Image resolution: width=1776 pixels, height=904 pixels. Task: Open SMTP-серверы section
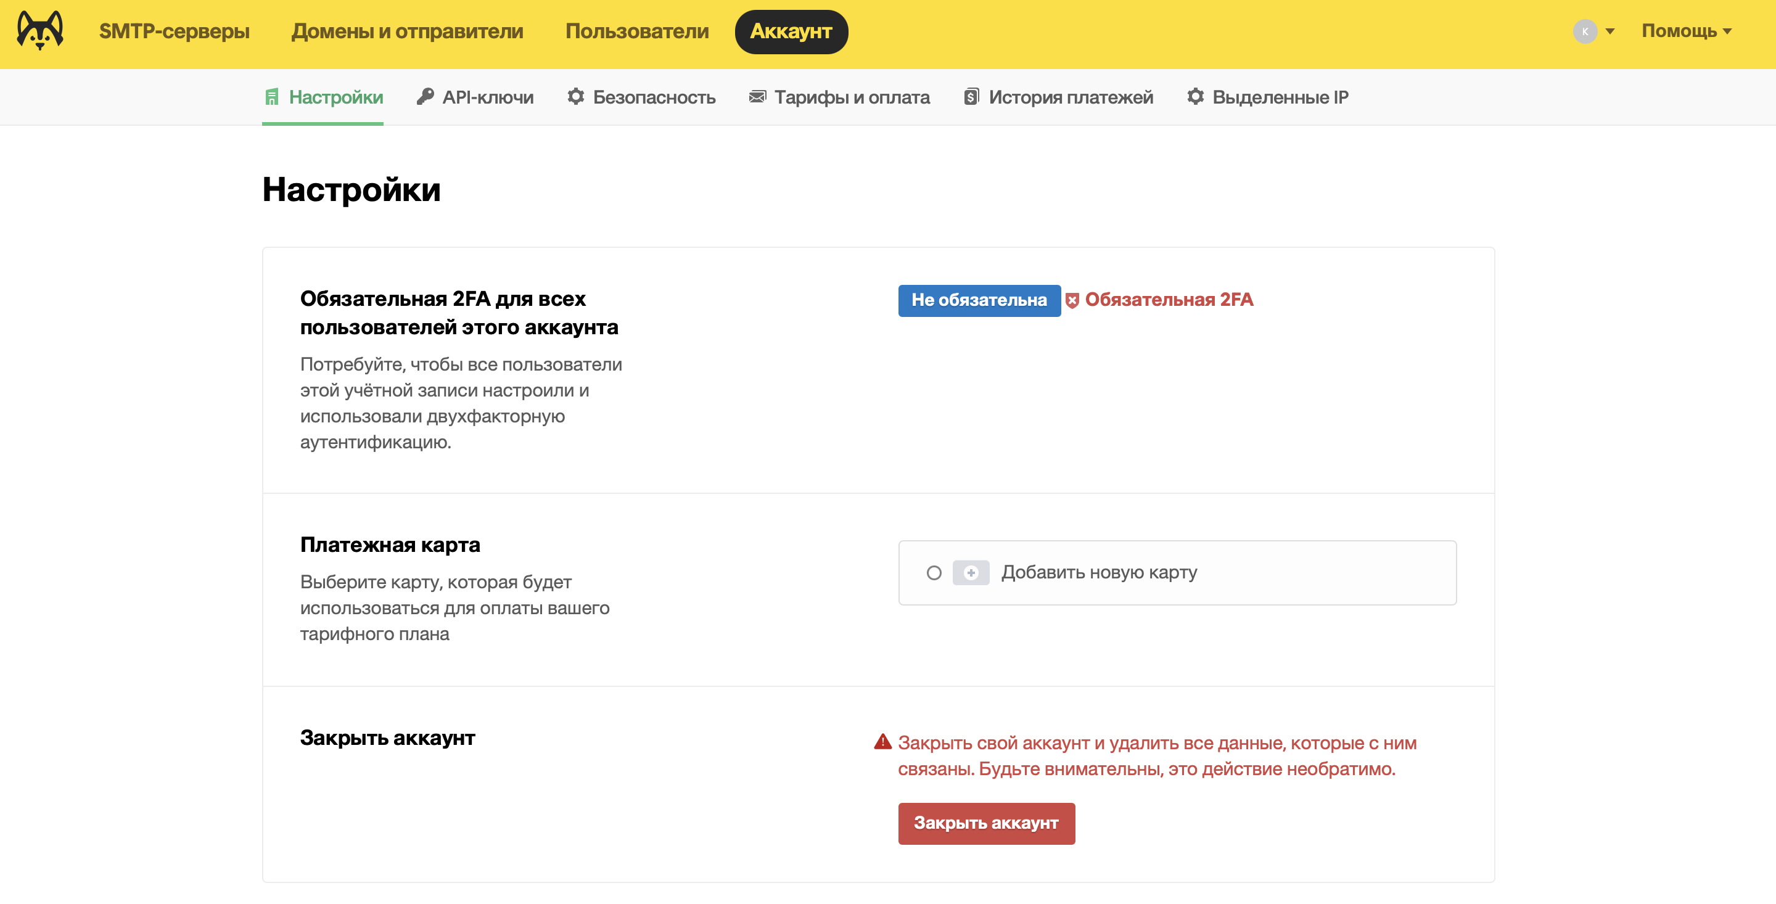click(x=174, y=31)
